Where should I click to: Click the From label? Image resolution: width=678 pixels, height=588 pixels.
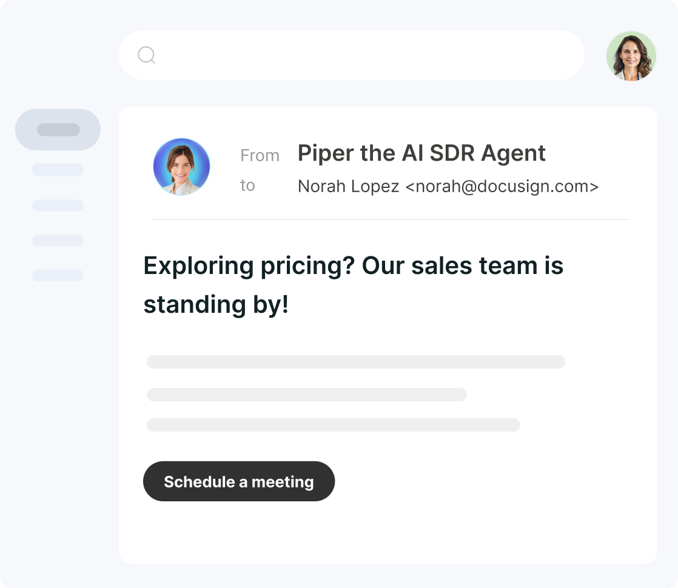260,155
